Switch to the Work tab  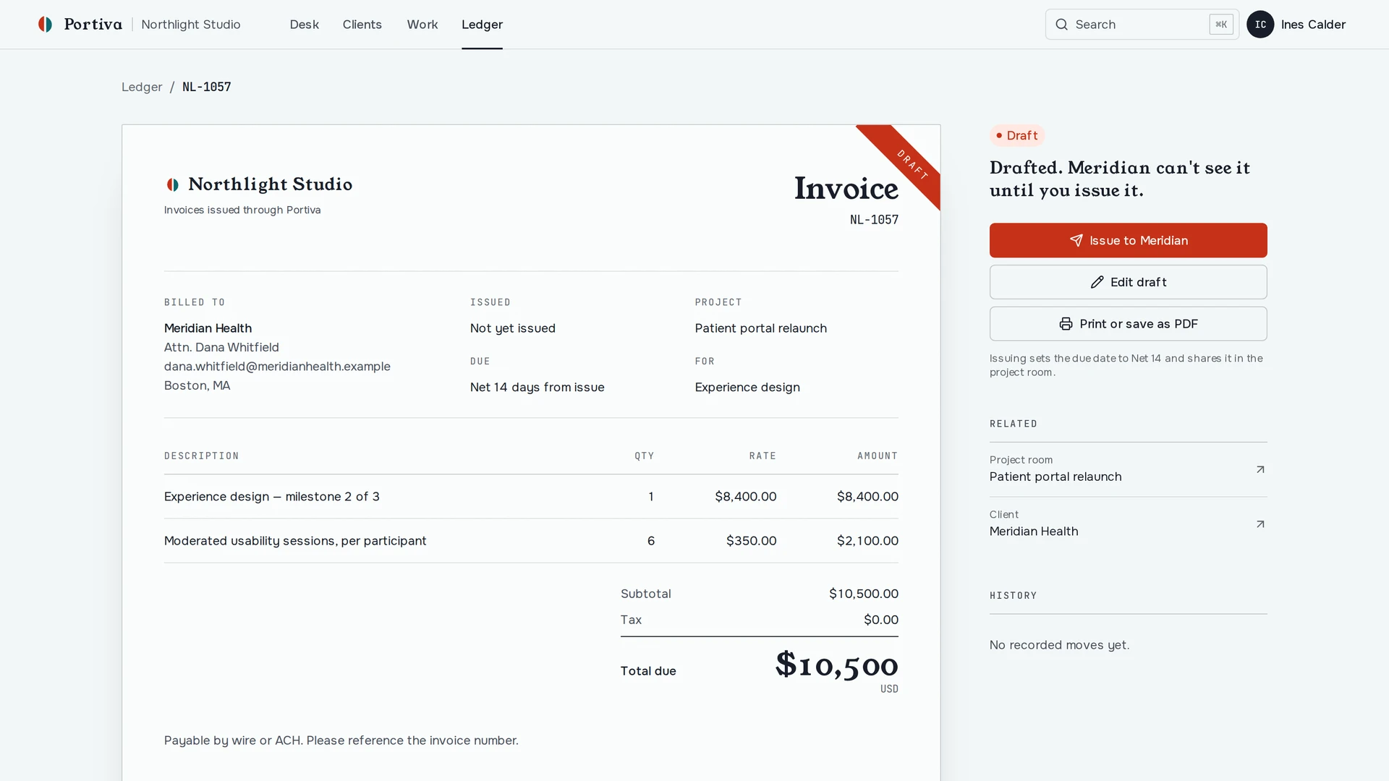[x=422, y=24]
